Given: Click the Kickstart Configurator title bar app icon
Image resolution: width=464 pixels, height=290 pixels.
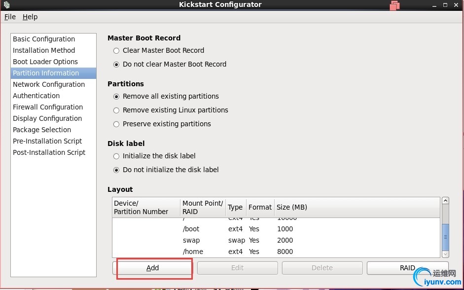Looking at the screenshot, I should (x=6, y=5).
